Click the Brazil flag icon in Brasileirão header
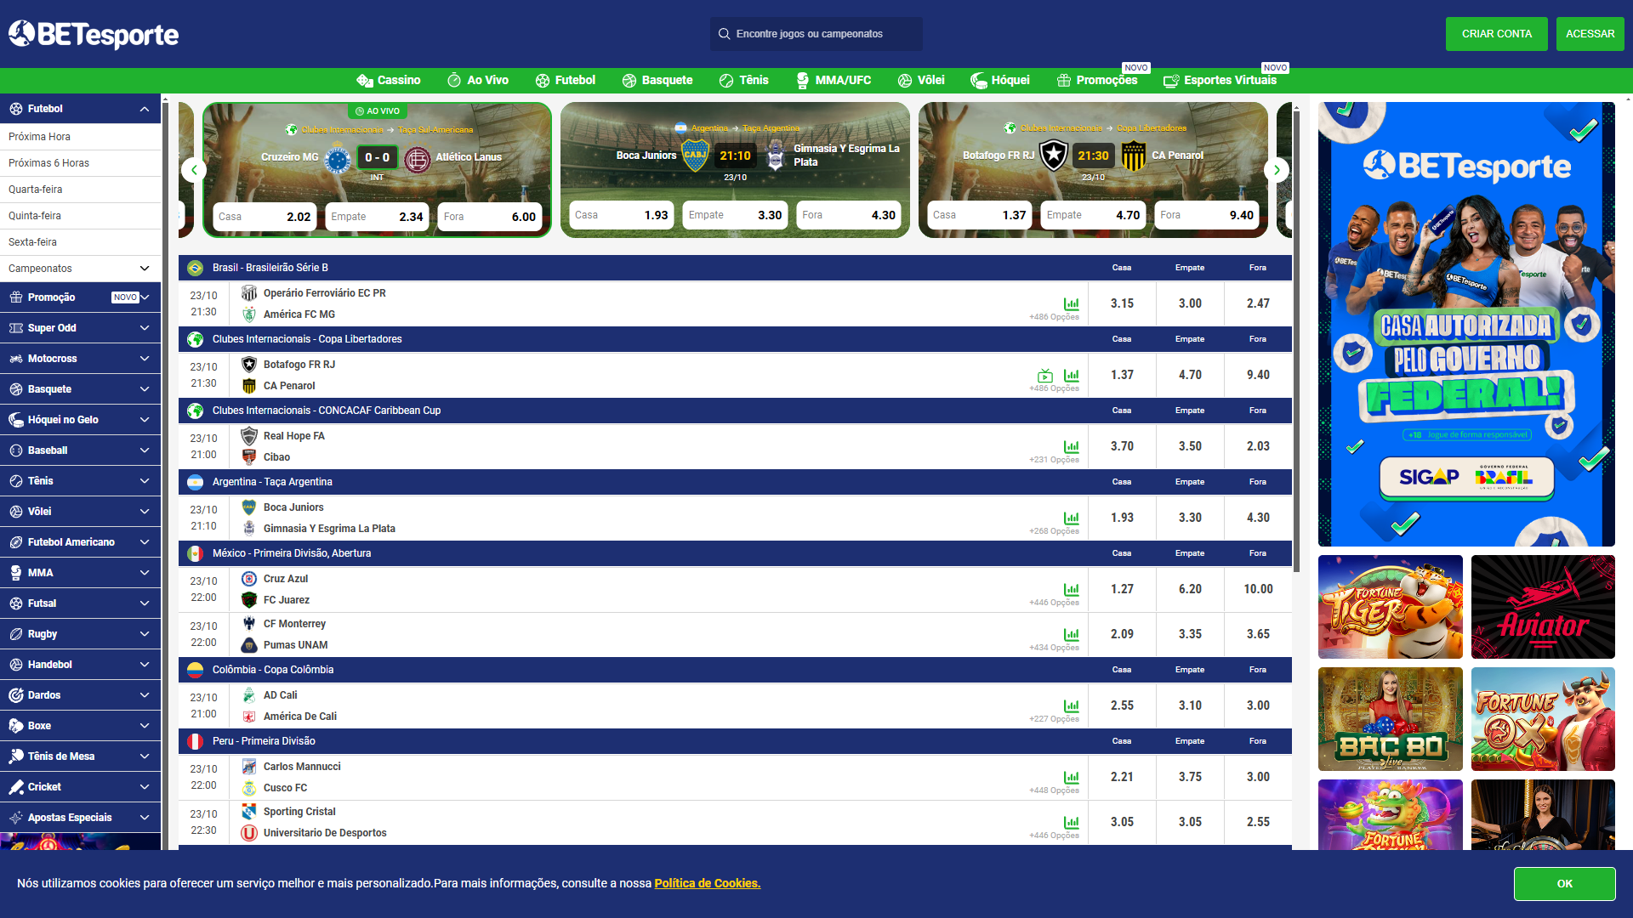This screenshot has height=918, width=1633. point(195,268)
